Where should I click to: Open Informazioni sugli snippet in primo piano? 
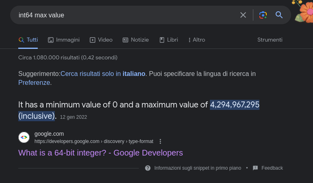[x=198, y=168]
